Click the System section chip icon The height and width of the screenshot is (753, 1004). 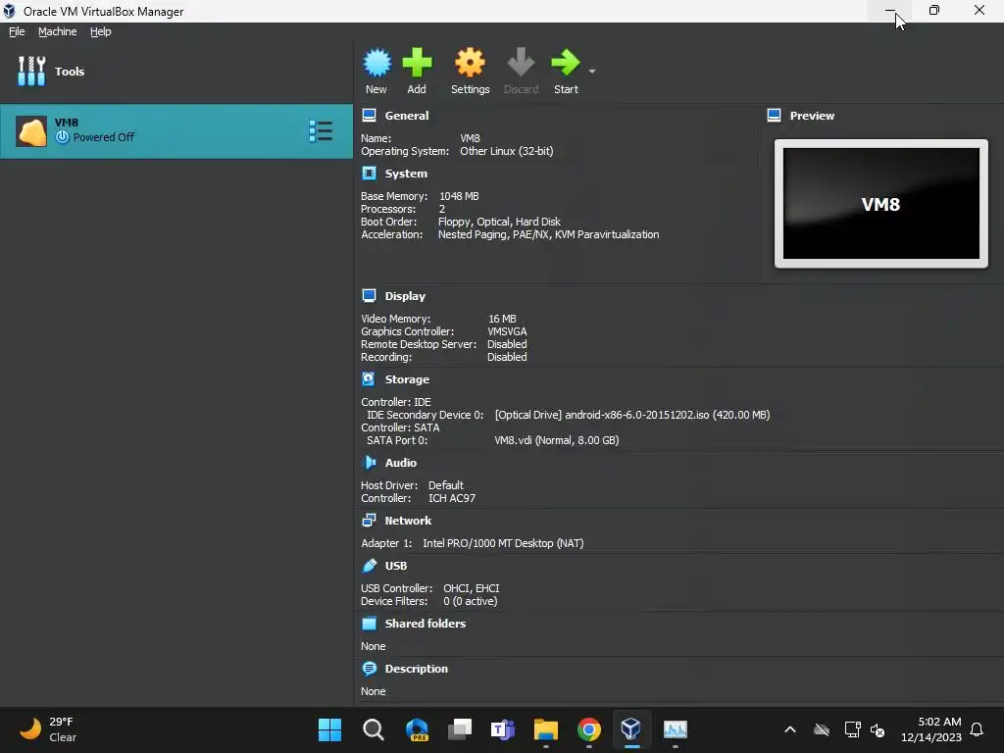(x=369, y=174)
